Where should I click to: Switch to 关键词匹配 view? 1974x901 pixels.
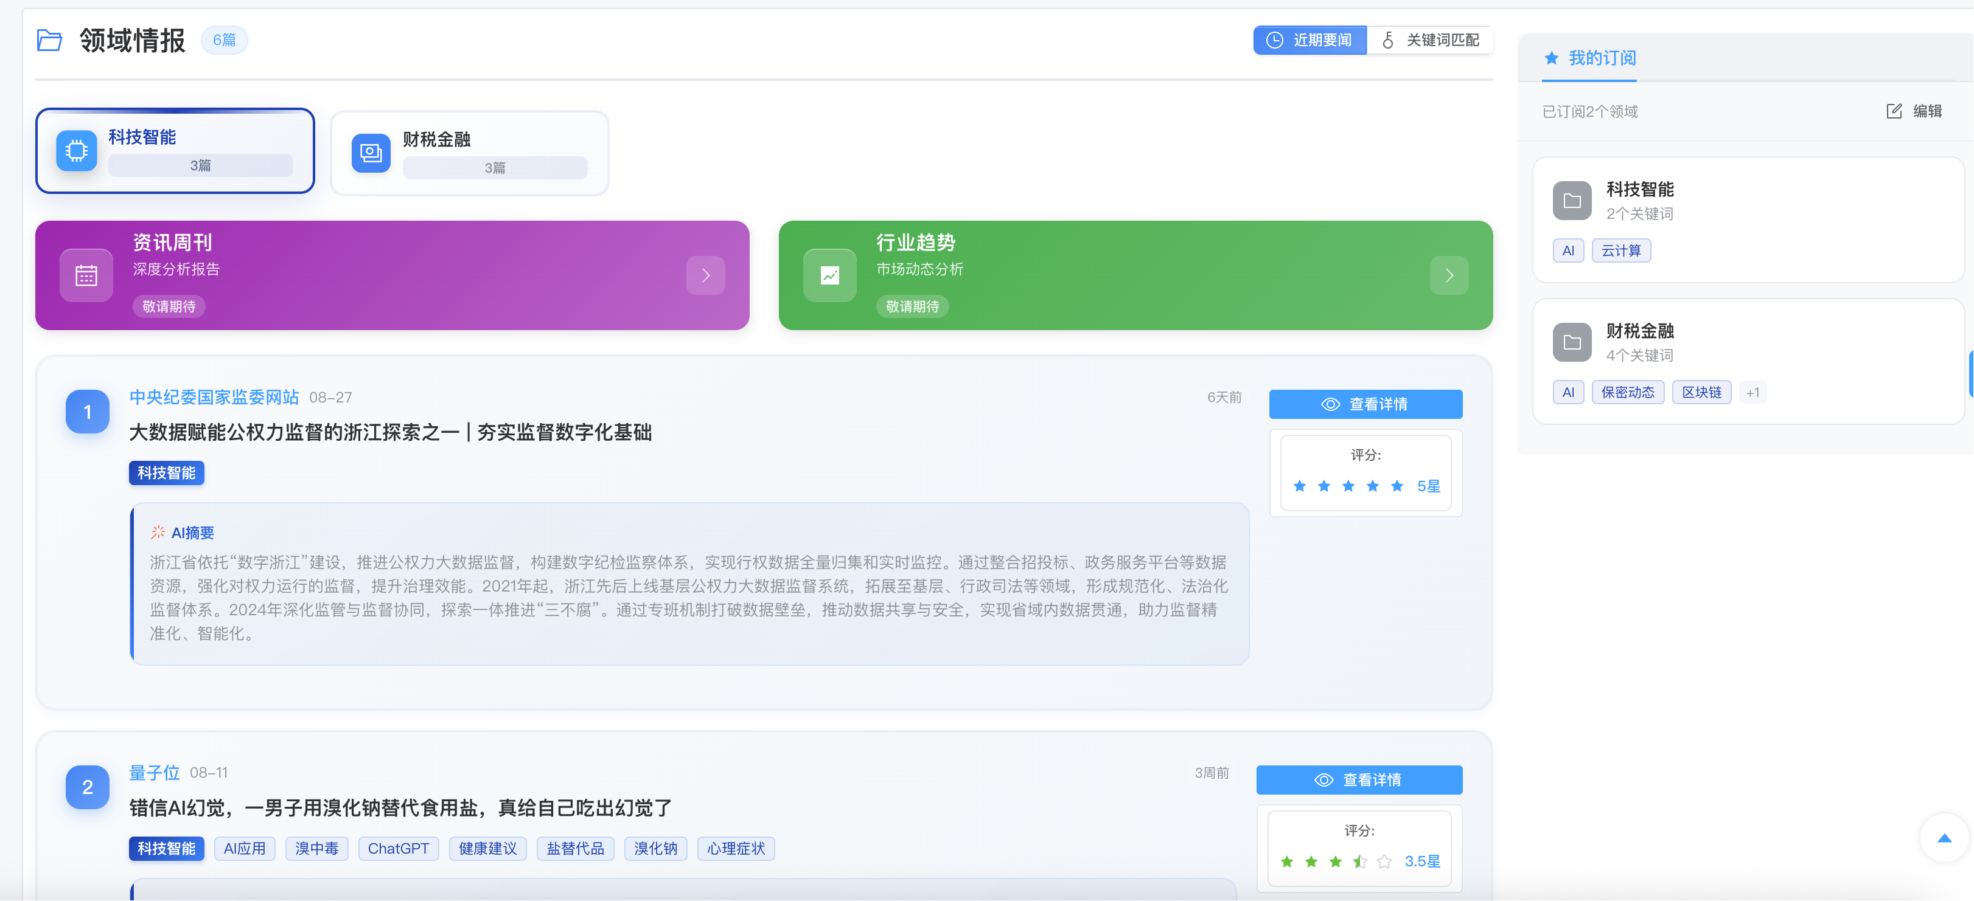(x=1430, y=40)
